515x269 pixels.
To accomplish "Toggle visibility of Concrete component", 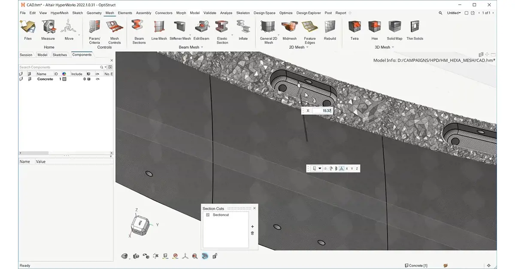I will pyautogui.click(x=21, y=79).
